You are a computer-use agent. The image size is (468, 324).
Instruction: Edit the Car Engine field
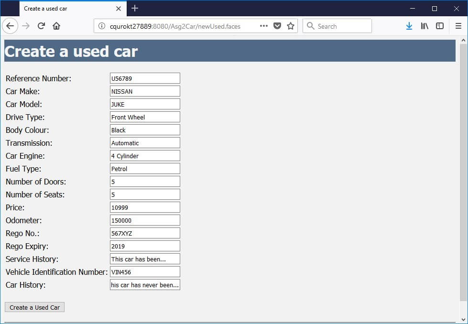(x=145, y=156)
